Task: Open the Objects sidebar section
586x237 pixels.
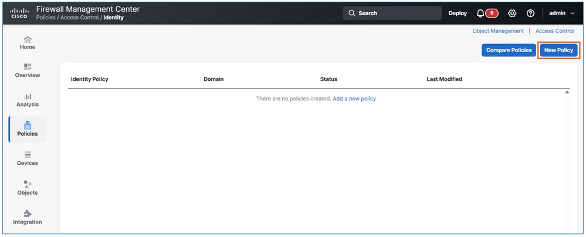Action: tap(28, 188)
